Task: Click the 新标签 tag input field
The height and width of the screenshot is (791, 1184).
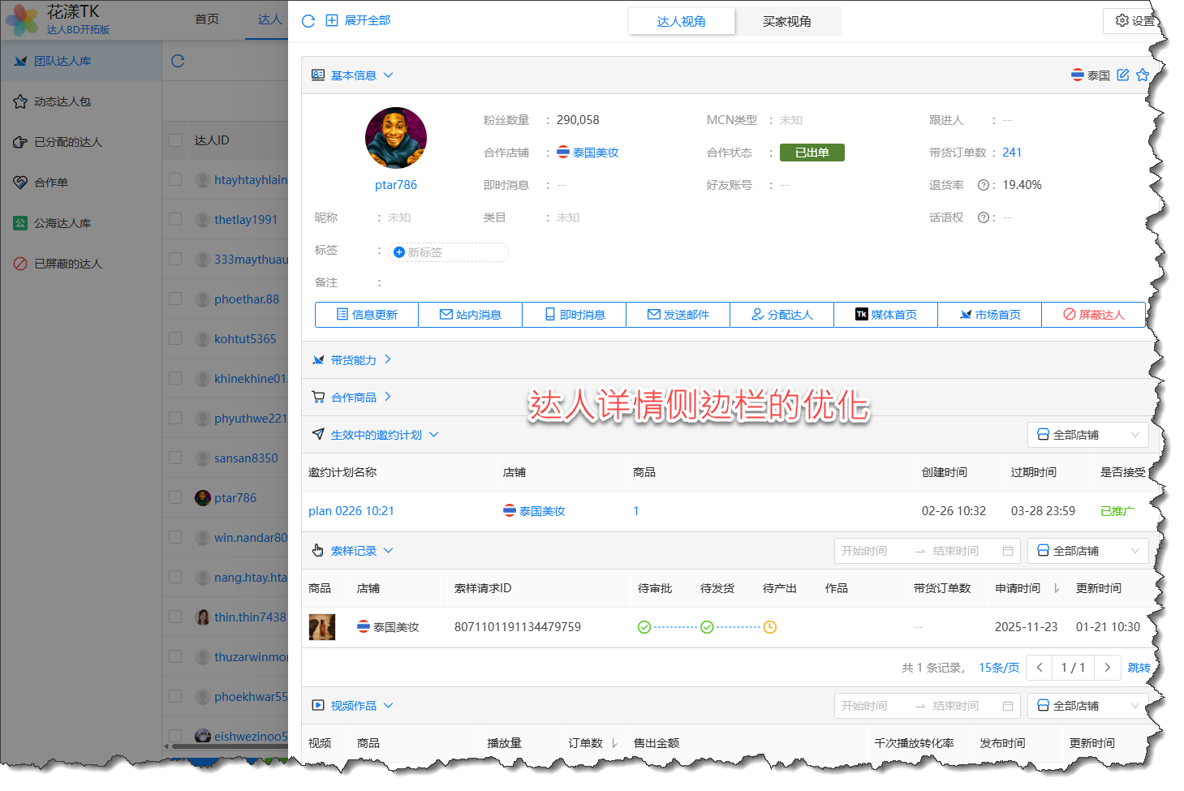Action: (x=448, y=252)
